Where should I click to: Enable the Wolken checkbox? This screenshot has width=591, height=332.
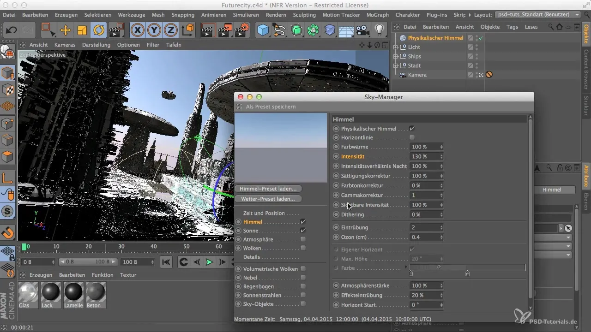303,248
